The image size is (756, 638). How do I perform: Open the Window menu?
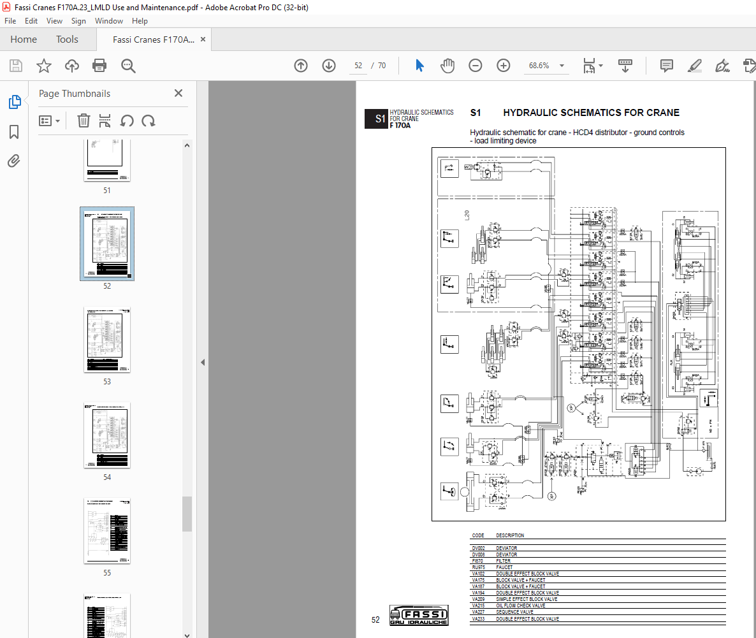tap(109, 21)
